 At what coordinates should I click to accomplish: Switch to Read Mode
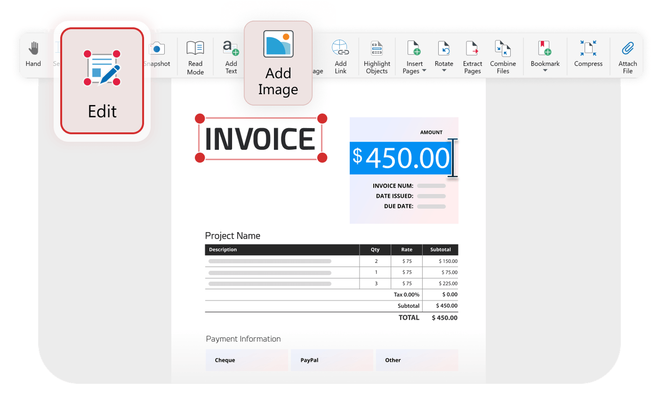coord(195,56)
